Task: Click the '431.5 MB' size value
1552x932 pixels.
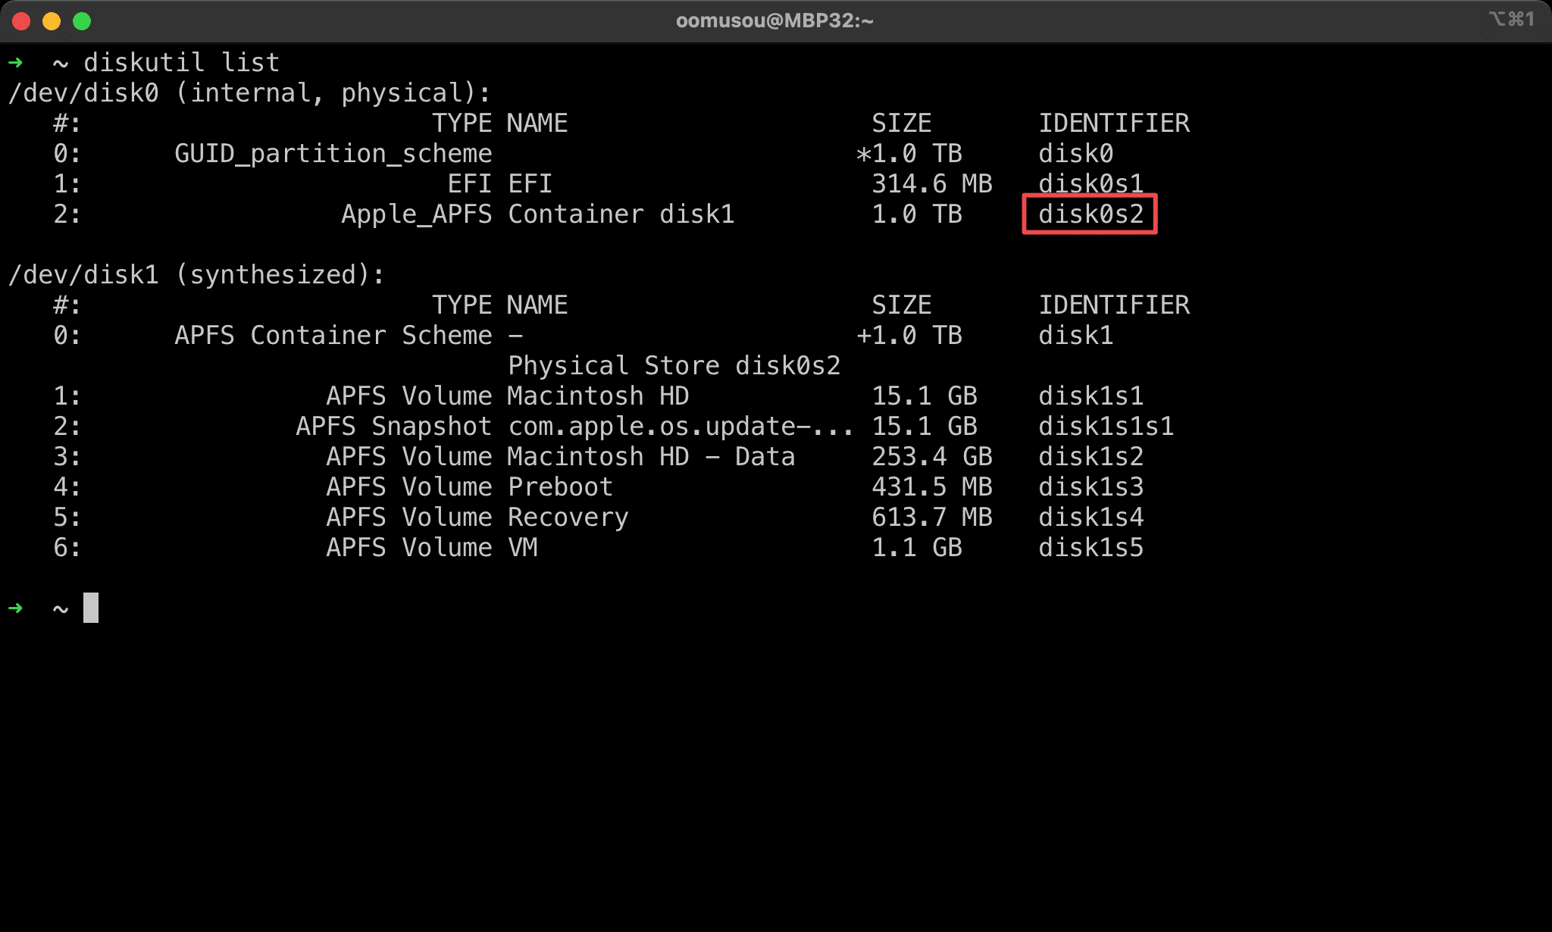Action: (932, 487)
